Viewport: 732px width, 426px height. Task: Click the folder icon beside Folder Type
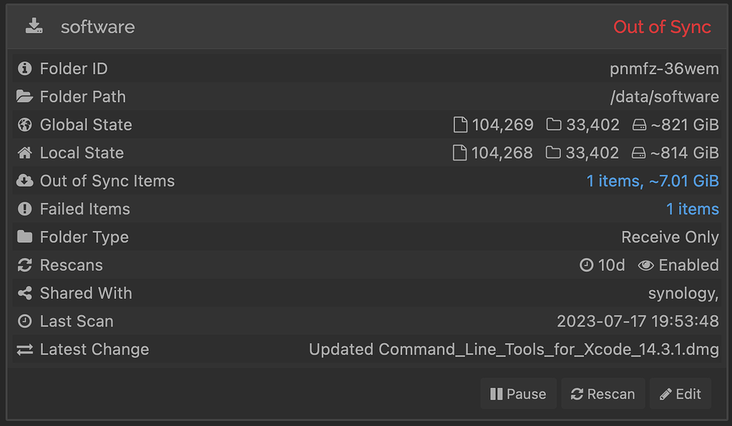pyautogui.click(x=24, y=237)
